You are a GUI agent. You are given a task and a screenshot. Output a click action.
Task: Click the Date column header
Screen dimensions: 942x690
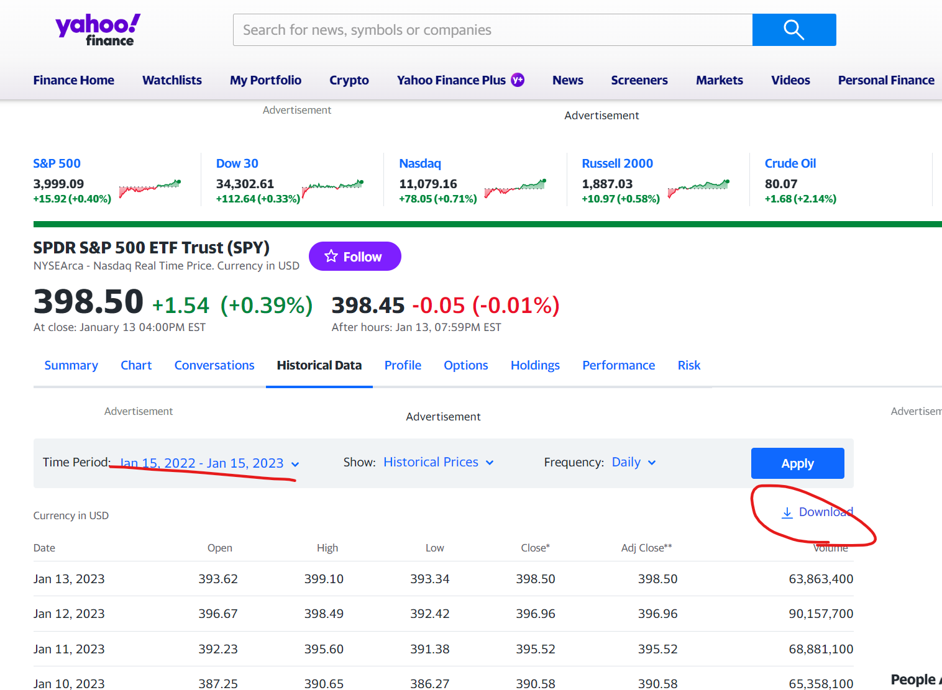(44, 548)
